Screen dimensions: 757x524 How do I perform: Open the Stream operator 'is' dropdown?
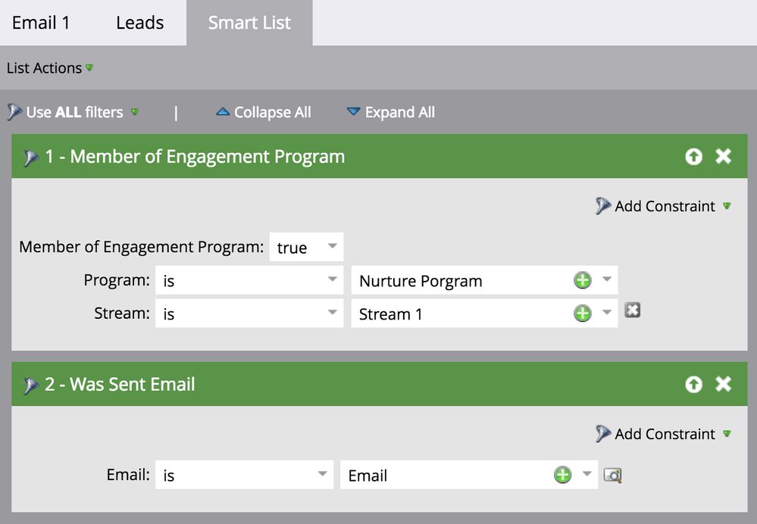249,313
